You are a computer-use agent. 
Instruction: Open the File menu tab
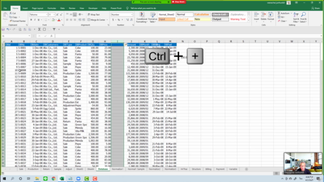(x=5, y=8)
